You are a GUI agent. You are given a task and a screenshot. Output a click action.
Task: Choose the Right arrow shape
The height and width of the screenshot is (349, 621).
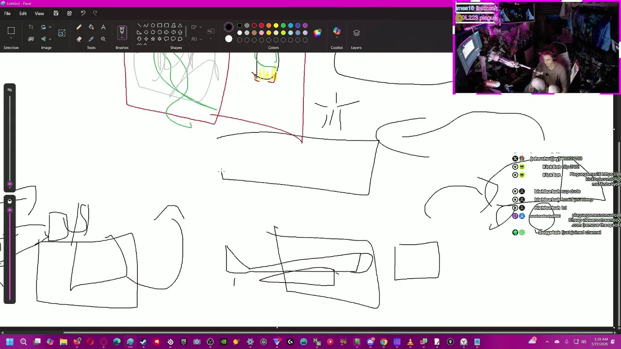(x=166, y=32)
